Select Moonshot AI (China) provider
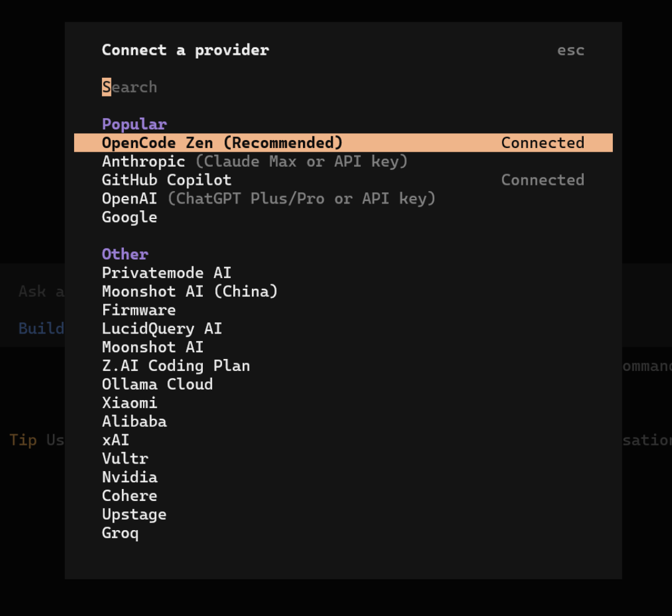The image size is (672, 616). coord(190,291)
